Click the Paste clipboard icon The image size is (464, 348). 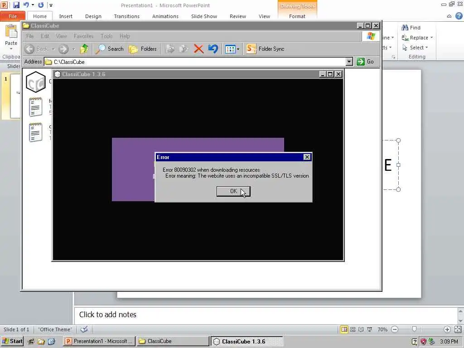11,31
